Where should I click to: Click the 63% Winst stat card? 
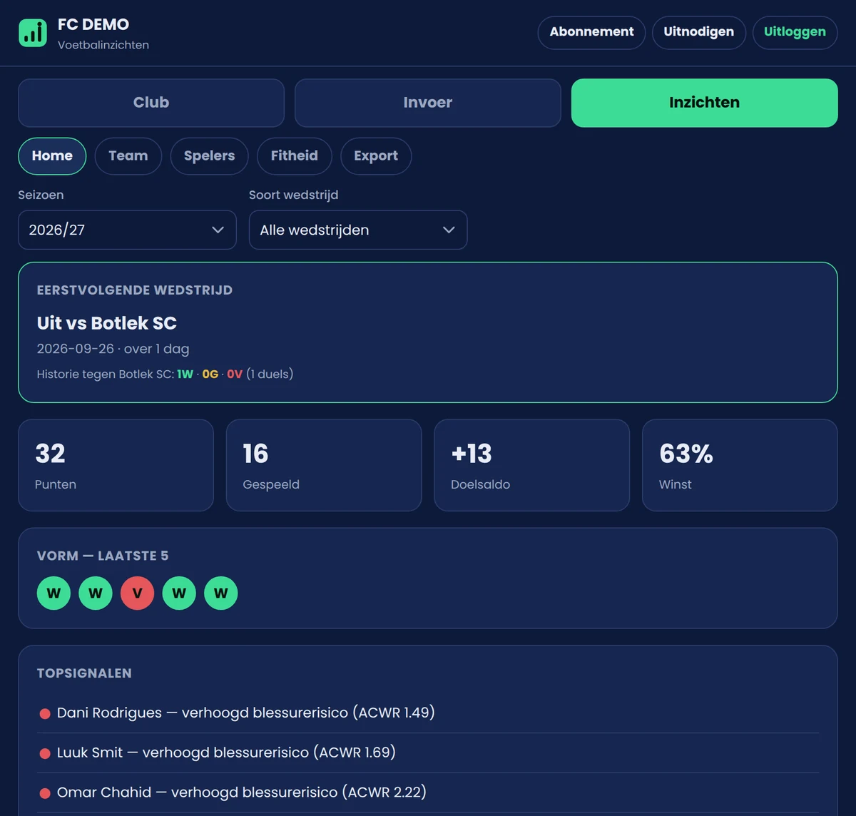tap(740, 465)
